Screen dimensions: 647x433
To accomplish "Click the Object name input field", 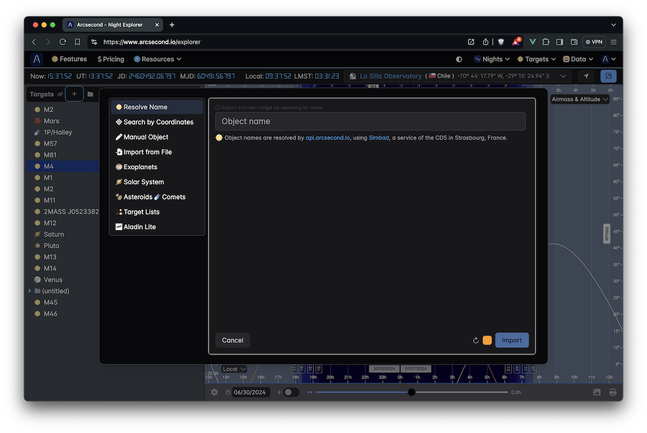I will 370,121.
